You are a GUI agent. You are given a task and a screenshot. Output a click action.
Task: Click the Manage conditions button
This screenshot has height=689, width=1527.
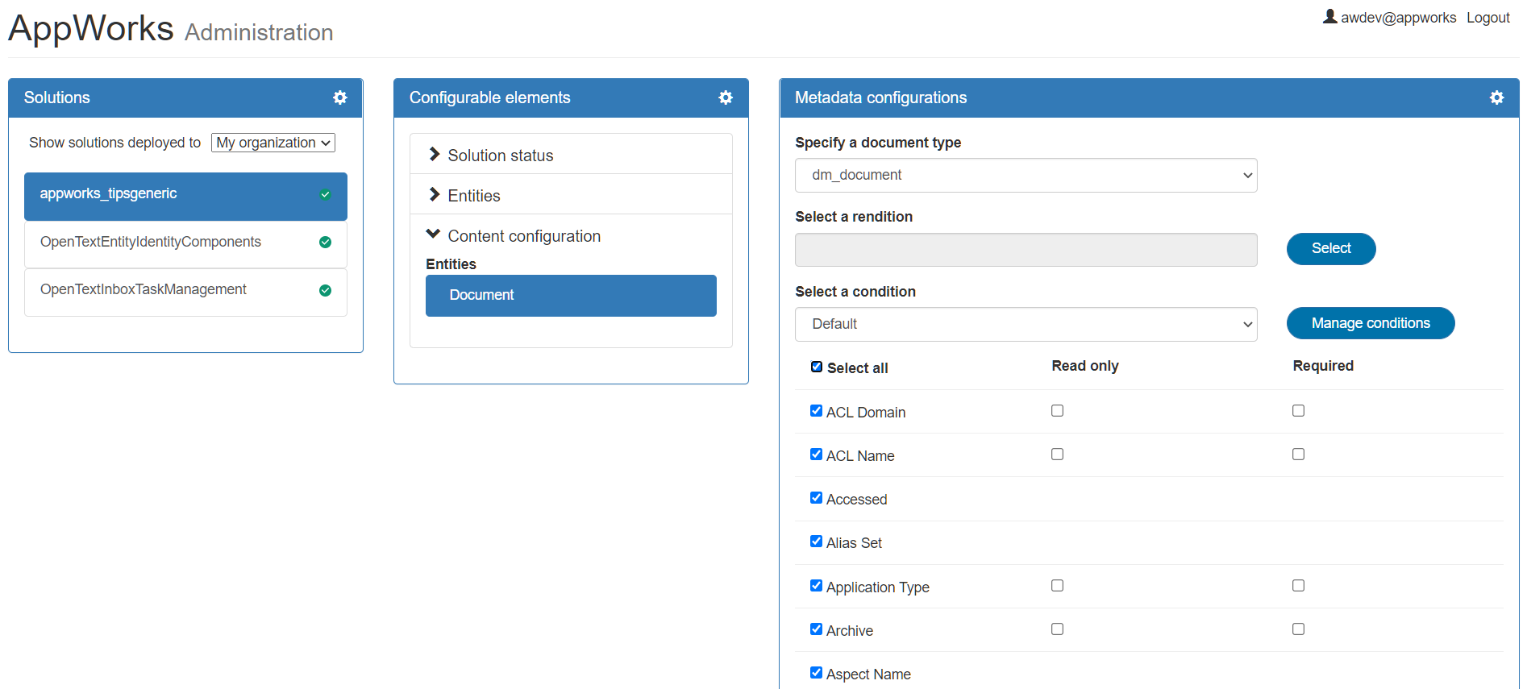tap(1370, 323)
